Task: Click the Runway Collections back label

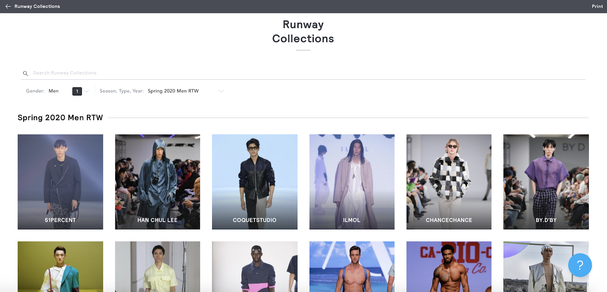Action: (37, 6)
